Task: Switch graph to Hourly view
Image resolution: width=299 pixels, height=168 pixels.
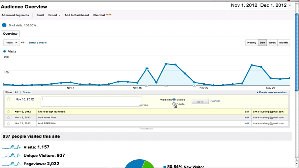Action: pyautogui.click(x=251, y=43)
